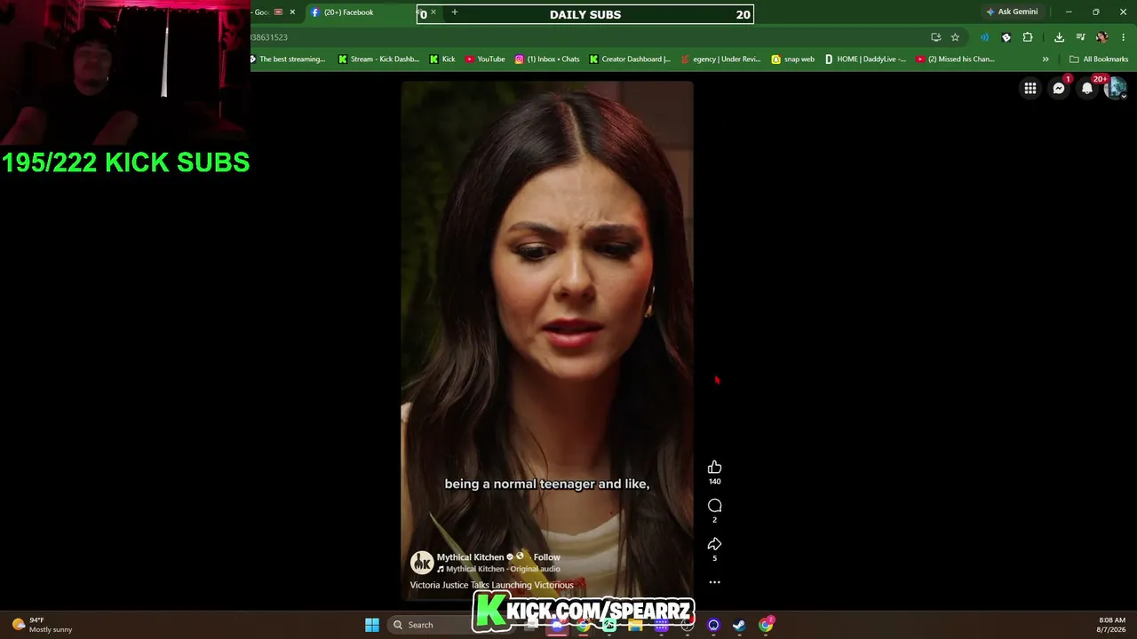Open '(2) Missed his Chan...' bookmark
Screen dimensions: 1137x639
[x=955, y=59]
